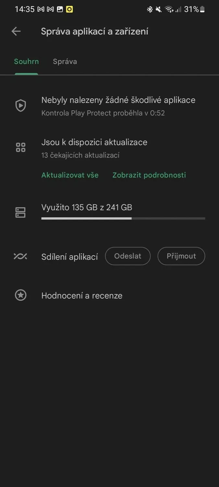
Task: Tap the app sharing arrows icon
Action: tap(20, 256)
